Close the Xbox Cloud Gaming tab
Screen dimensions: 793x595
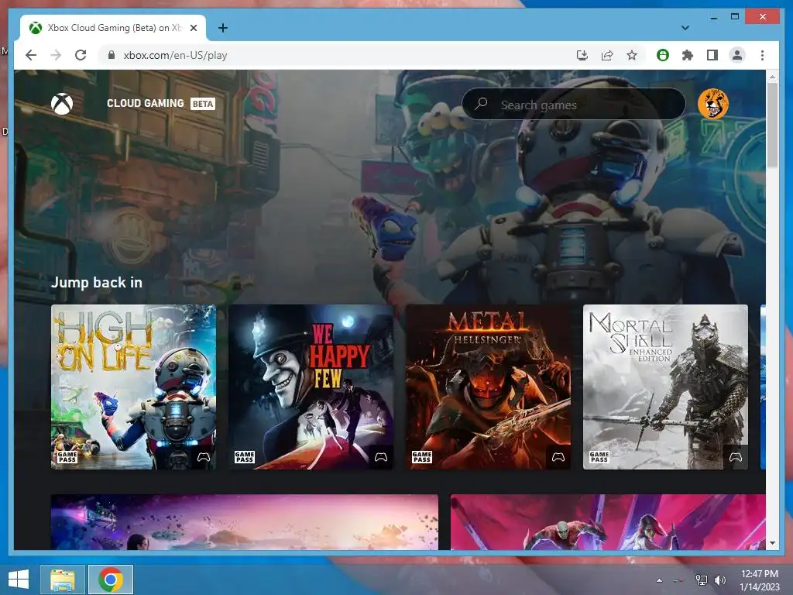[193, 28]
